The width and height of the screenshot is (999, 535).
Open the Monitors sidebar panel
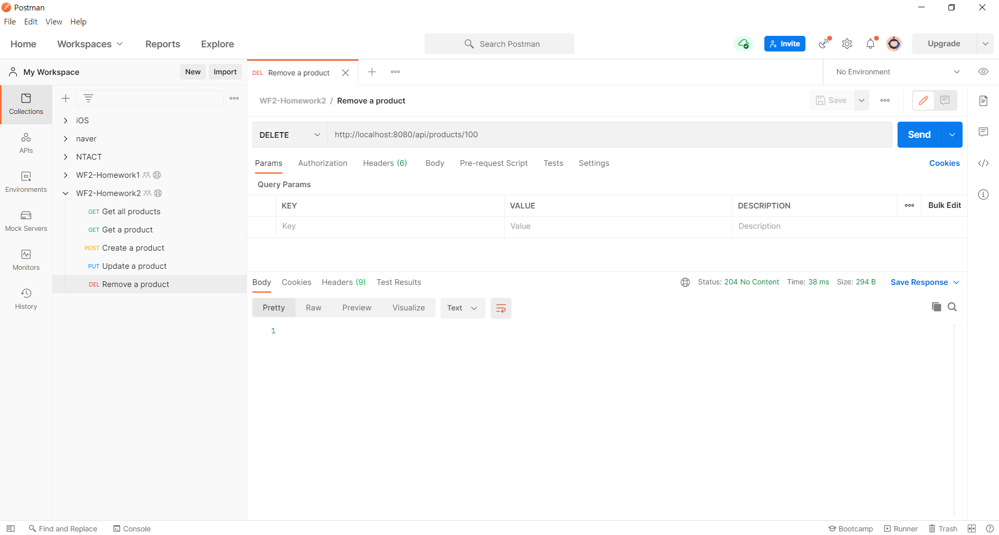26,260
